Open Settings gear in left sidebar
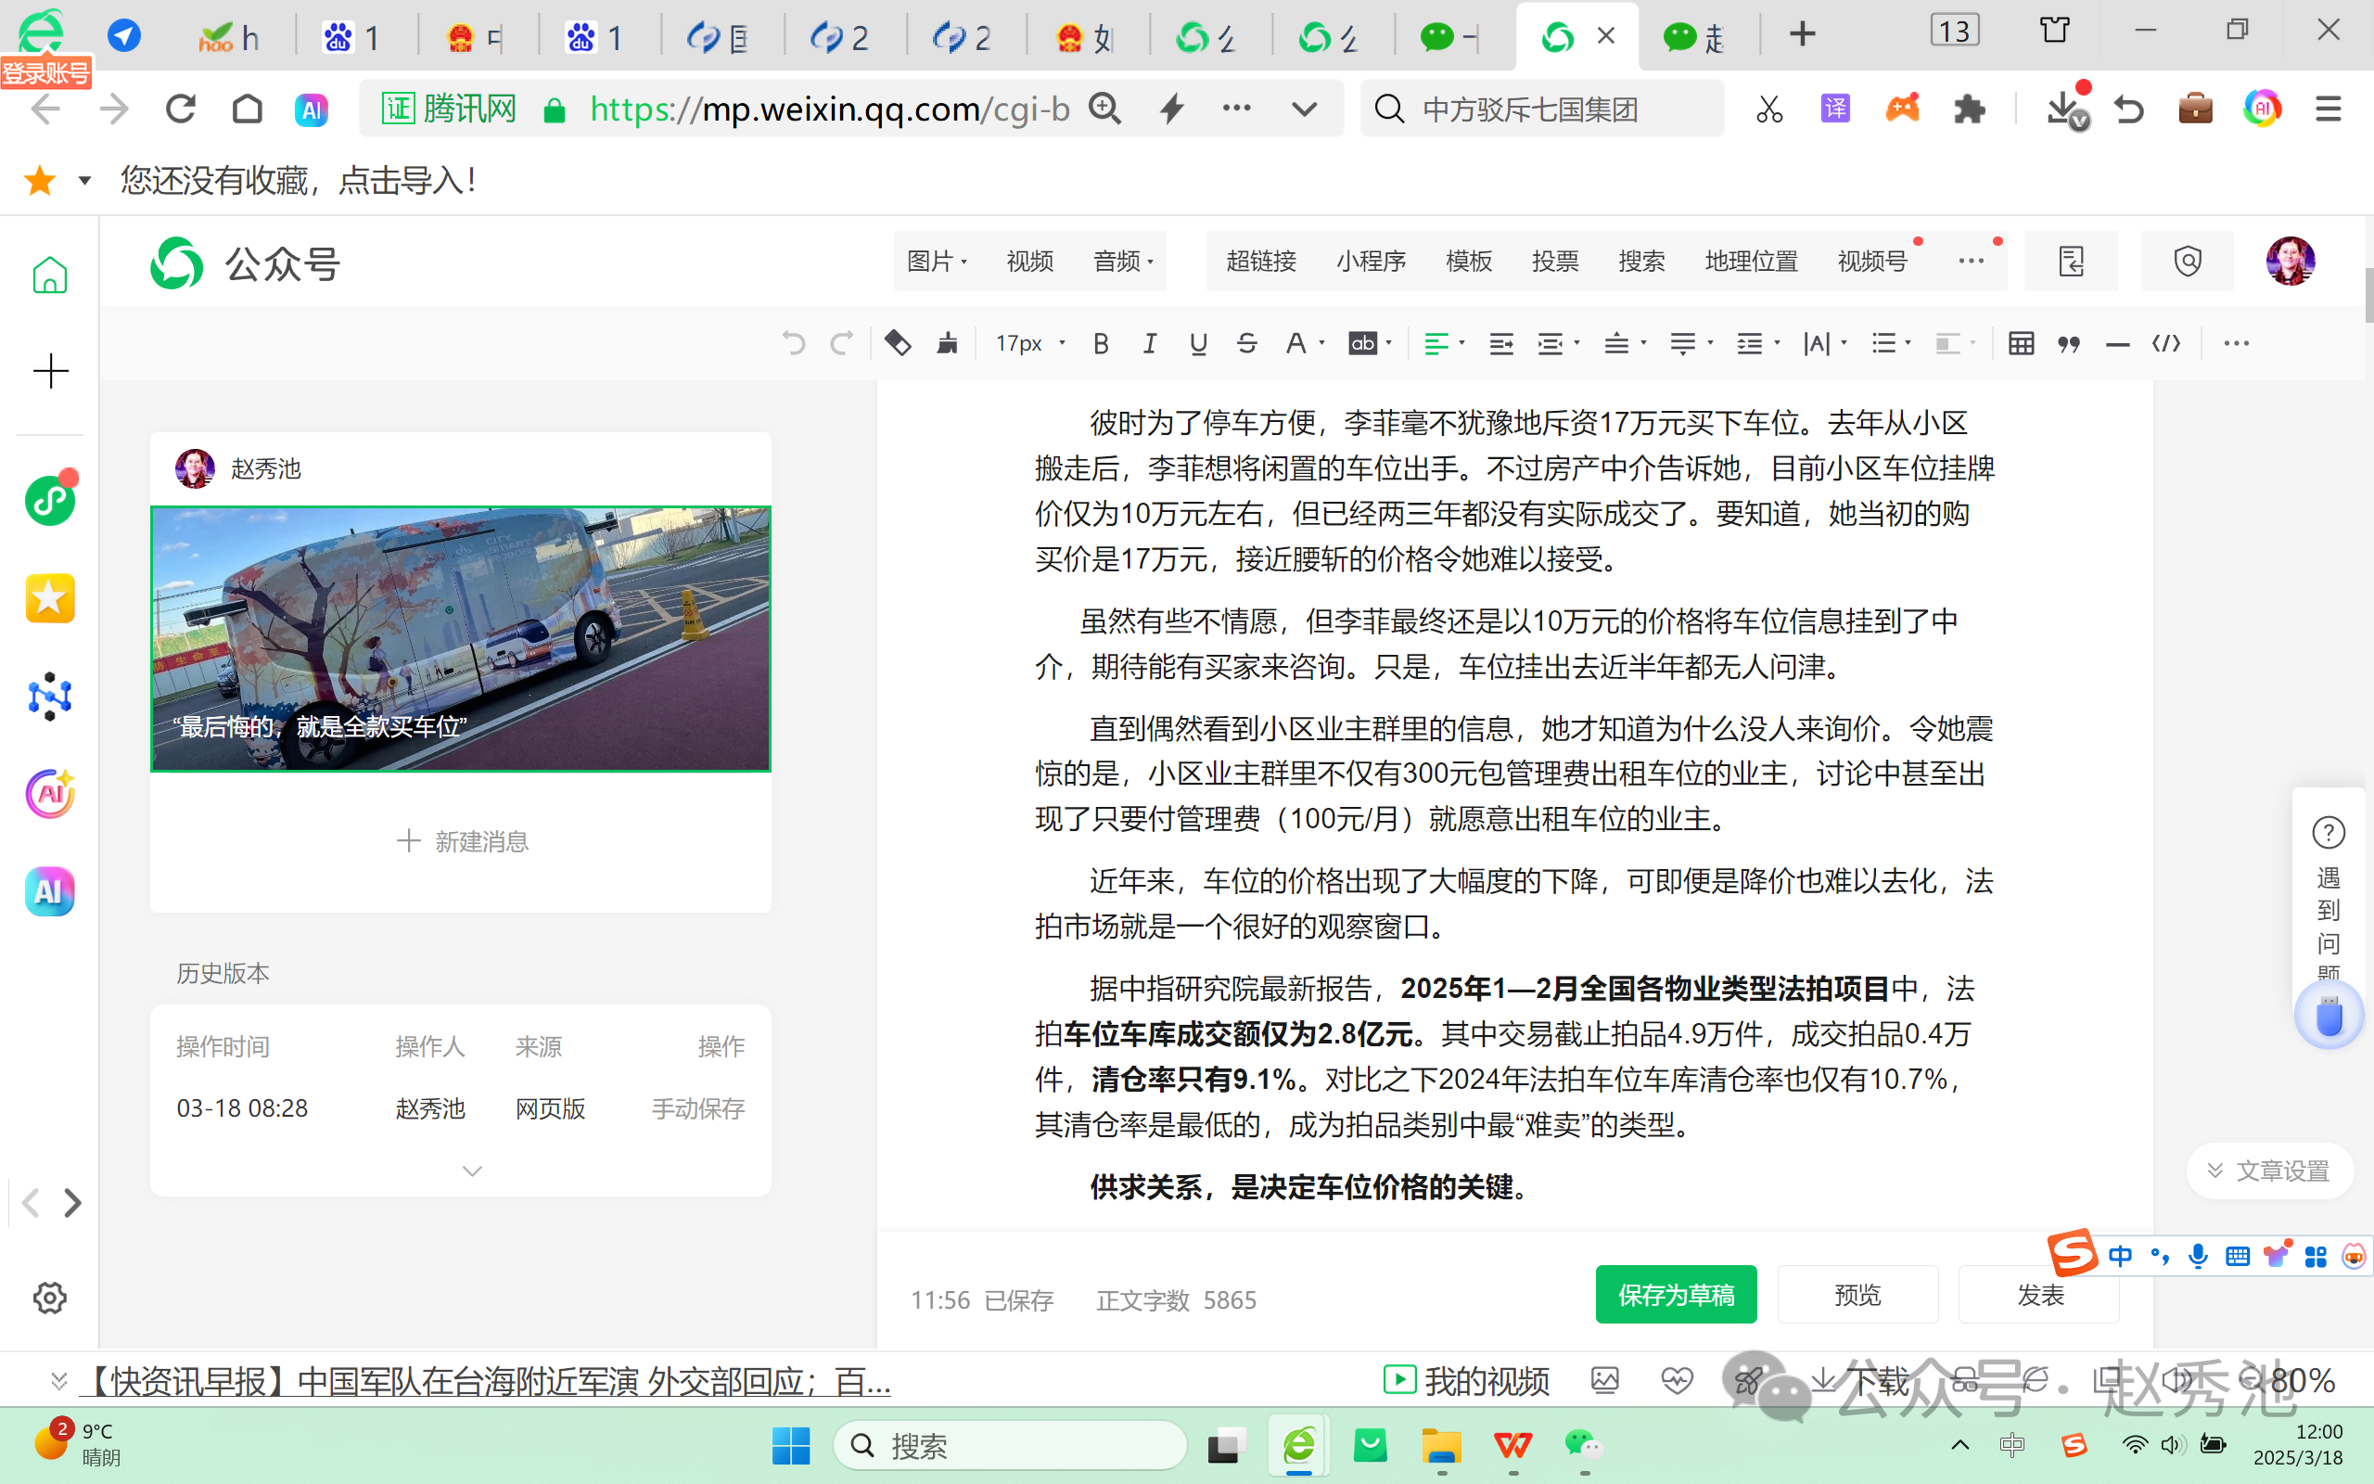2374x1484 pixels. (49, 1298)
